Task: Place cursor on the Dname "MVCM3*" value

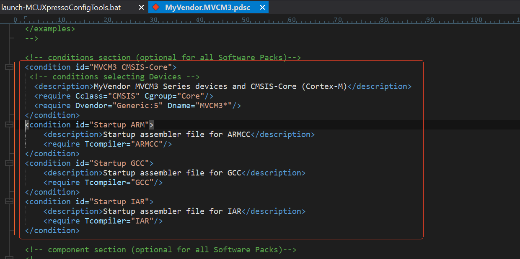Action: [x=215, y=106]
